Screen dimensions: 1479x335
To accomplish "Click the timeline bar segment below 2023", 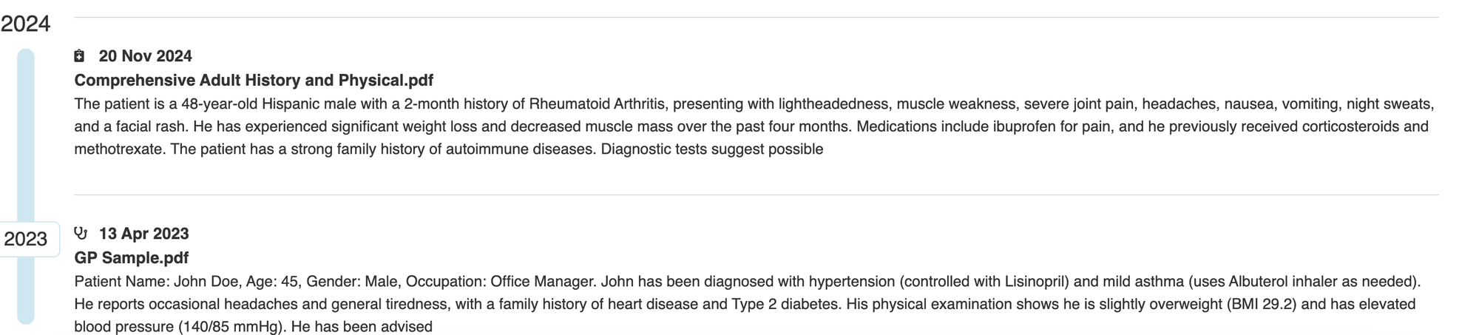I will [x=26, y=292].
